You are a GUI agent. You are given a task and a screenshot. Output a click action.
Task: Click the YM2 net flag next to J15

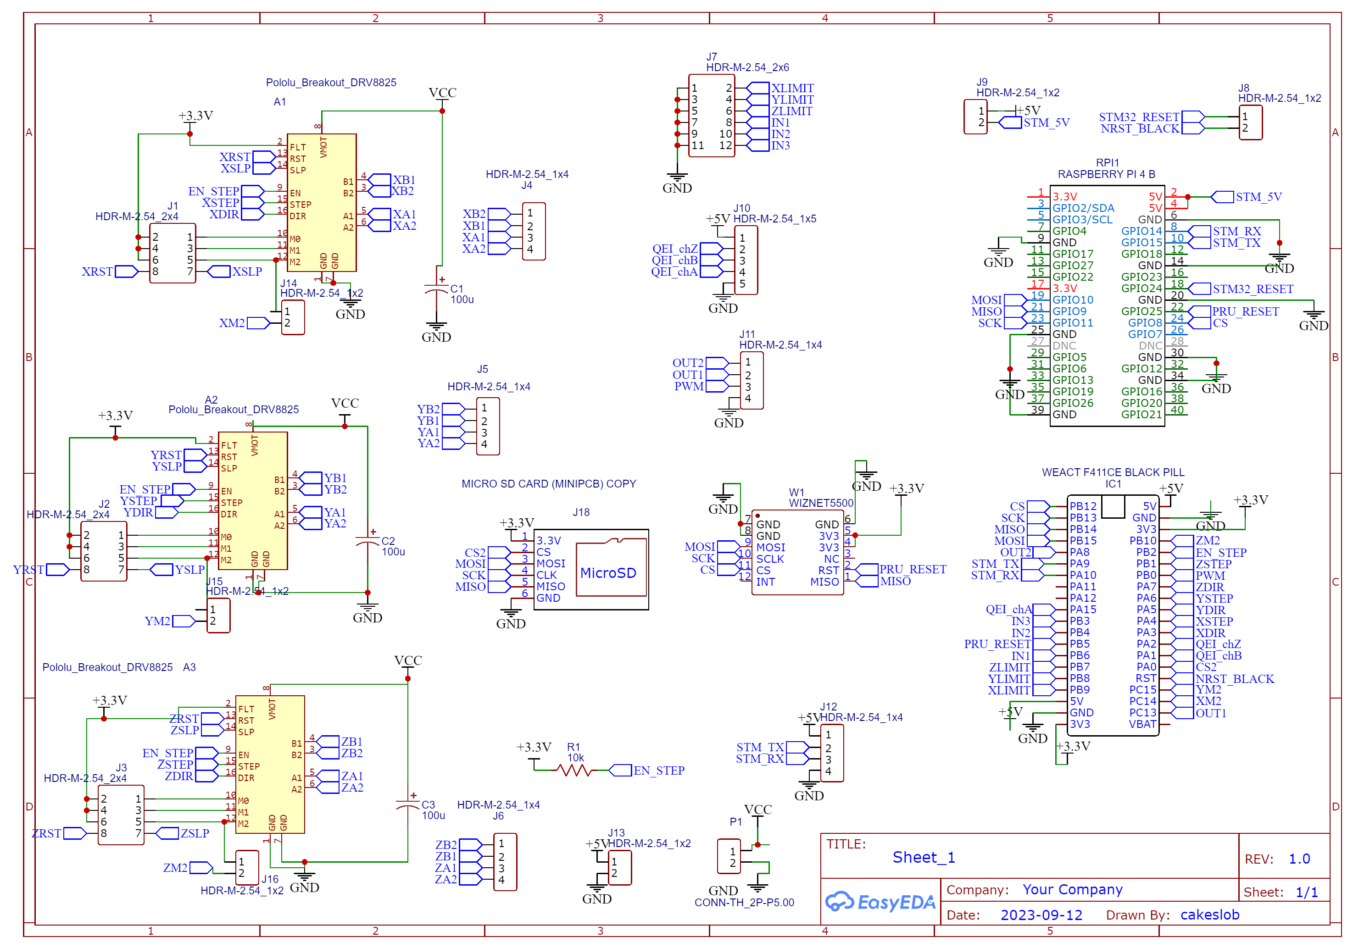tap(170, 621)
